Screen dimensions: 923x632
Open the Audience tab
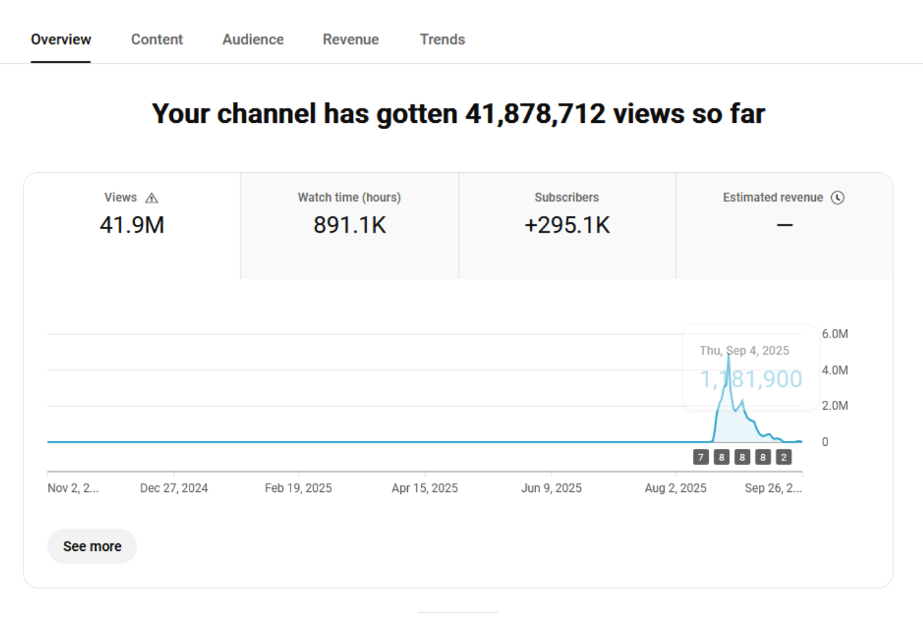[x=253, y=40]
